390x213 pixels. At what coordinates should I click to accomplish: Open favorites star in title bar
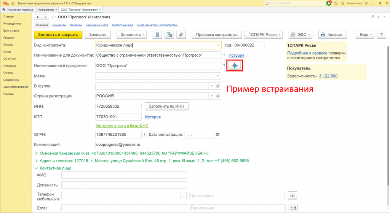[342, 3]
